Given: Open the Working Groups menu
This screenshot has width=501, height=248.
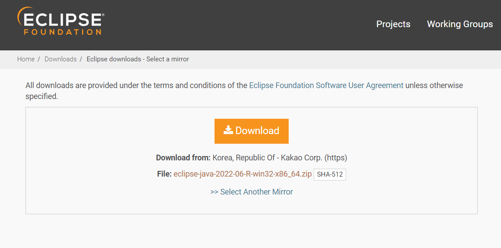Looking at the screenshot, I should click(x=460, y=24).
